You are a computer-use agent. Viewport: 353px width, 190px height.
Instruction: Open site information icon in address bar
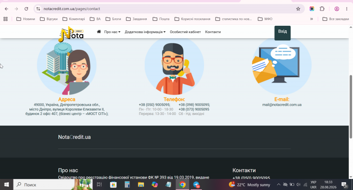(38, 9)
